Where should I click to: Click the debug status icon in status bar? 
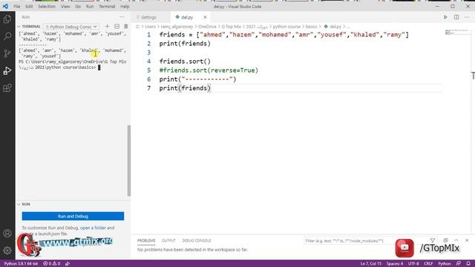tap(68, 264)
